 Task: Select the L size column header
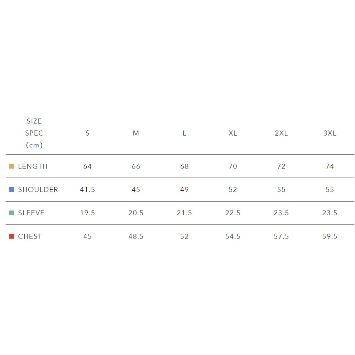184,133
